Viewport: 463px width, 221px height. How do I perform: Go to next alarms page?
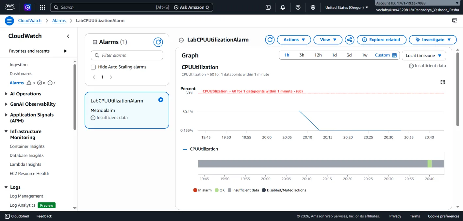point(111,77)
